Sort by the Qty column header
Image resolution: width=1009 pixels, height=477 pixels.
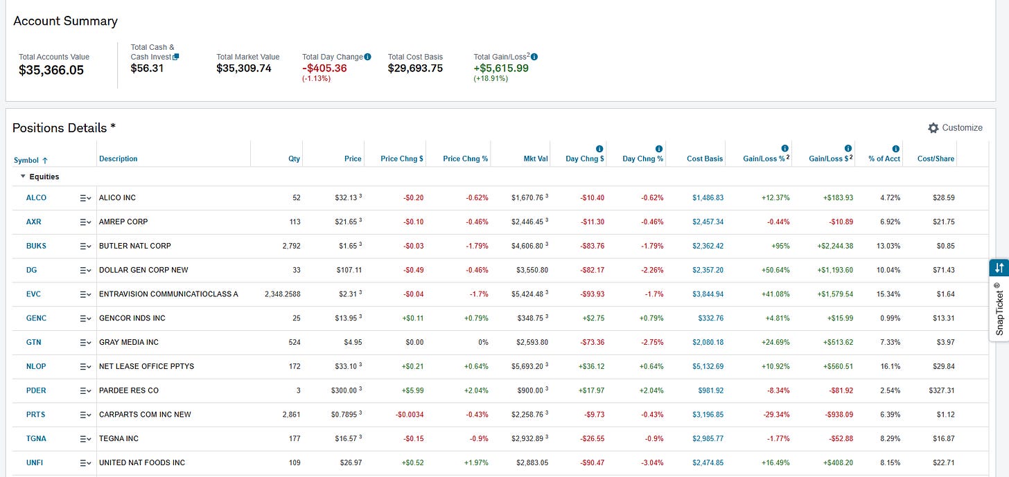tap(295, 159)
